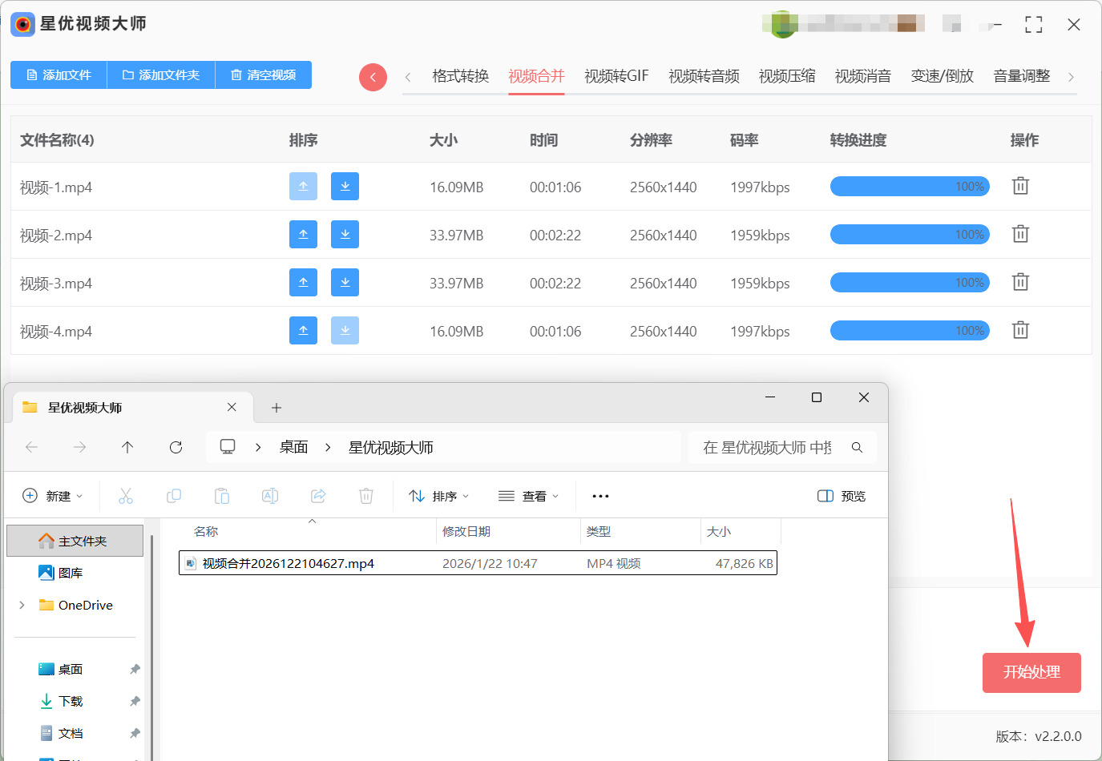1102x761 pixels.
Task: Delete 视频-1.mp4 from the list
Action: click(x=1020, y=187)
